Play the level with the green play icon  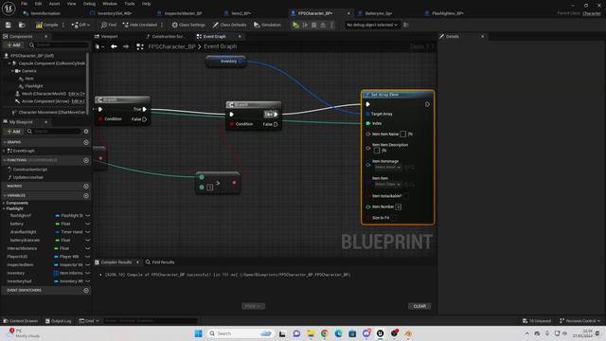click(x=295, y=25)
